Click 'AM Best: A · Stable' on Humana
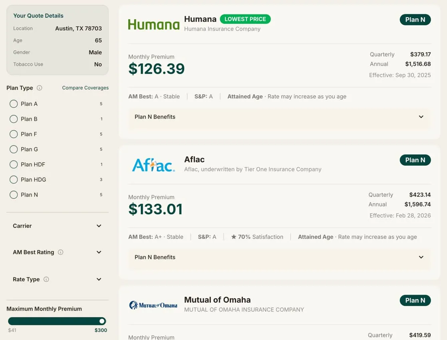Viewport: 447px width, 340px height. click(154, 97)
